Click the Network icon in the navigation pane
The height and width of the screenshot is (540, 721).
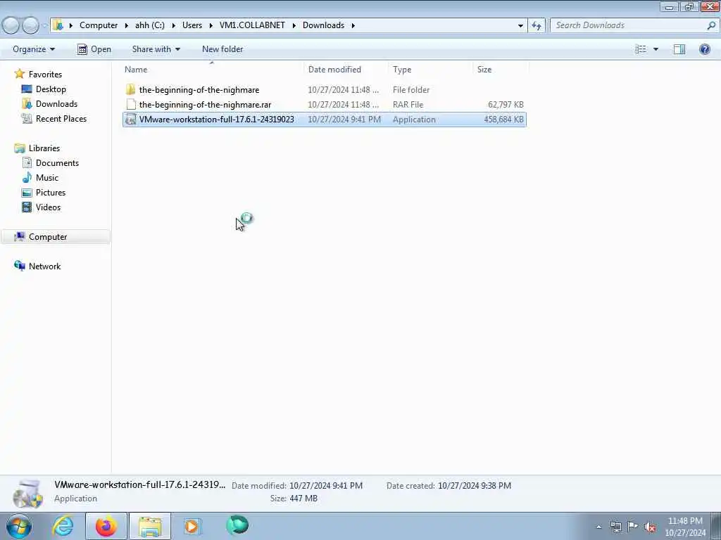pos(19,266)
